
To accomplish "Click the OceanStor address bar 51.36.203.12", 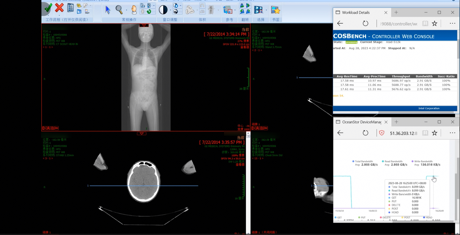I will [x=404, y=133].
